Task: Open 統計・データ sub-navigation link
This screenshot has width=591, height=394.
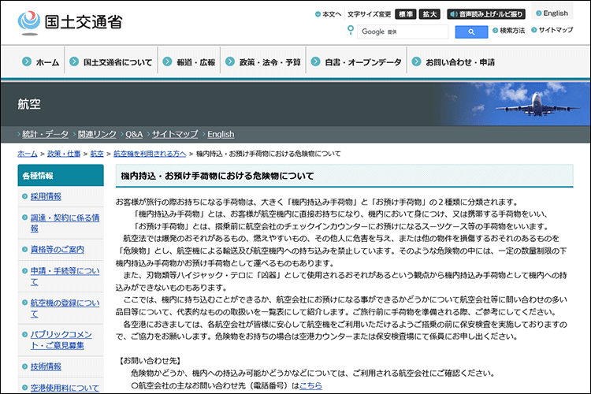Action: coord(45,134)
